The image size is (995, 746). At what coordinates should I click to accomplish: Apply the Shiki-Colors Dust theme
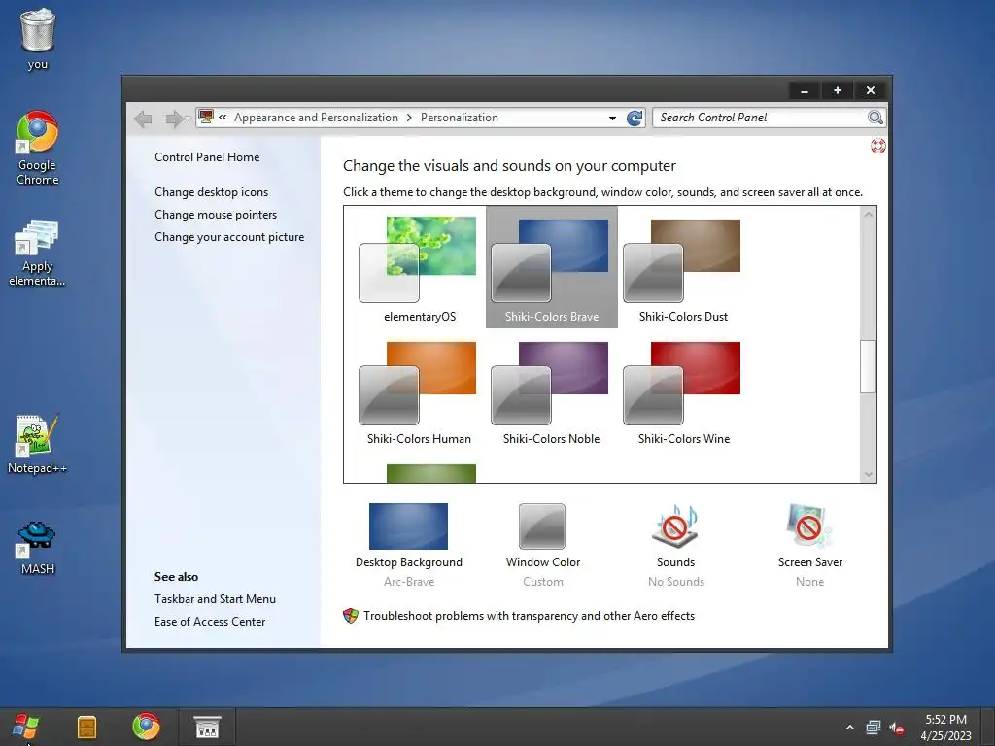pyautogui.click(x=683, y=268)
